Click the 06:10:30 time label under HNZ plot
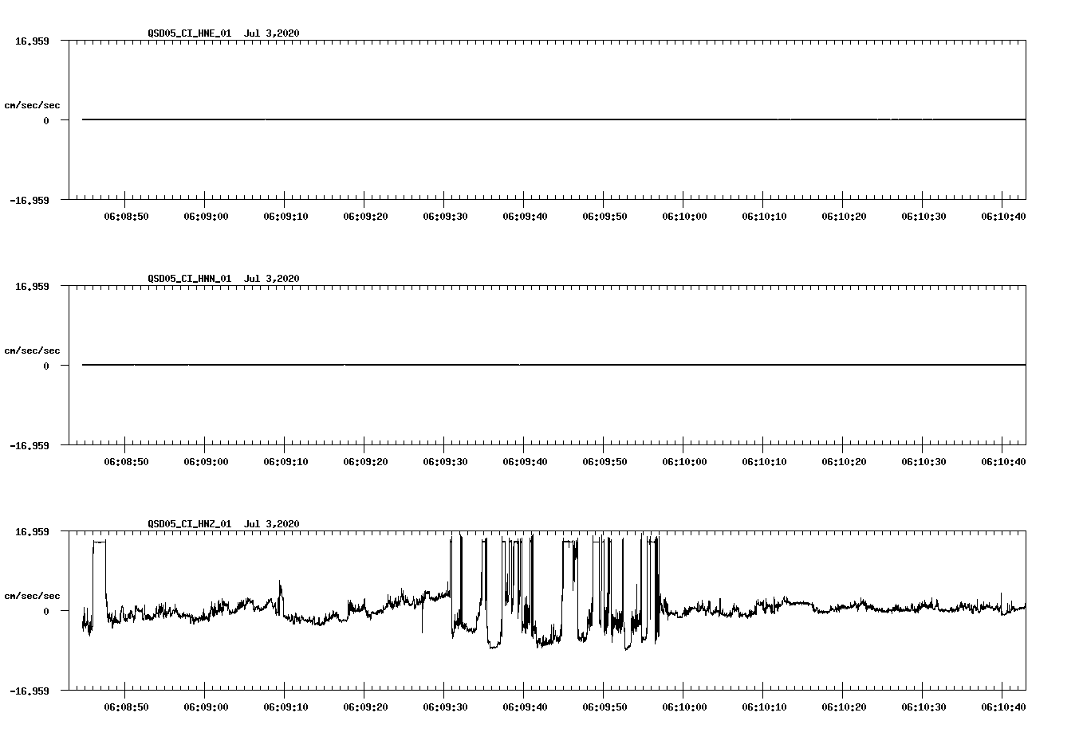Viewport: 1083px width, 736px height. point(924,707)
